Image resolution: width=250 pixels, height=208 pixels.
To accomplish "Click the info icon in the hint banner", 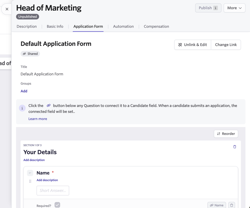I will pyautogui.click(x=22, y=108).
